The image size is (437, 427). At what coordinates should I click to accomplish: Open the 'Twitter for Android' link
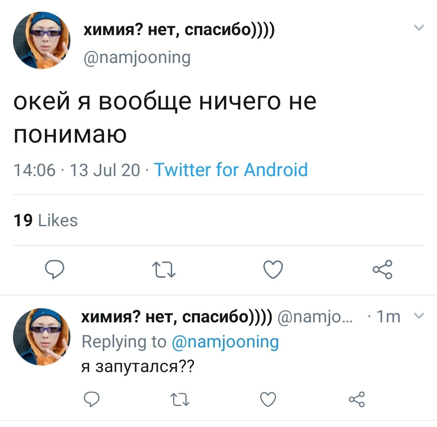(x=231, y=169)
